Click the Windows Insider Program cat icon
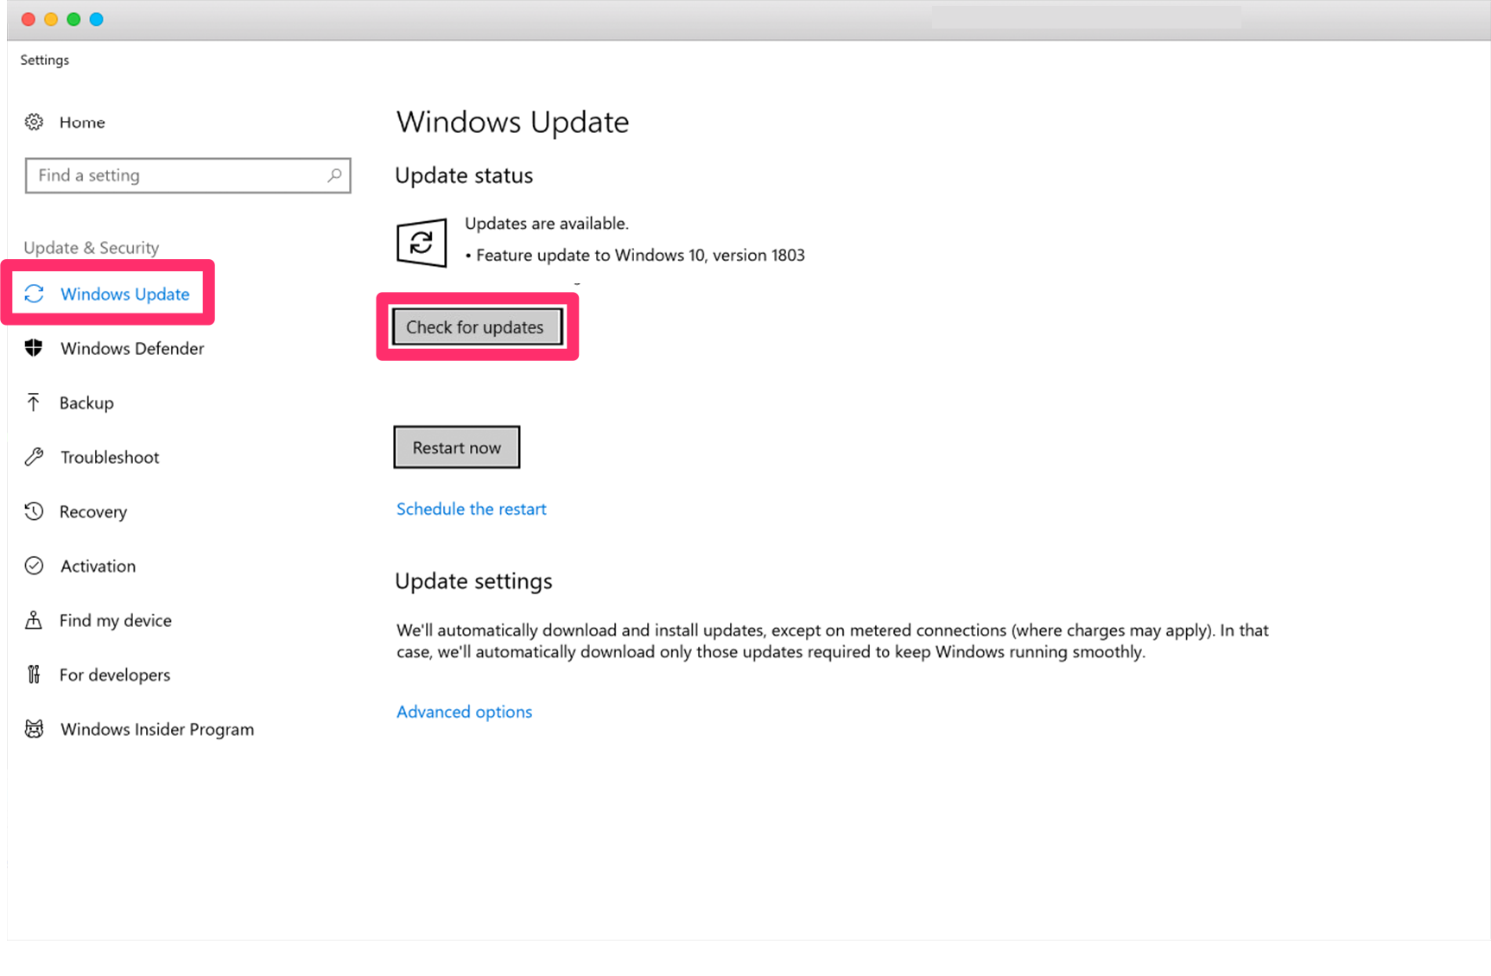The width and height of the screenshot is (1491, 976). tap(34, 729)
